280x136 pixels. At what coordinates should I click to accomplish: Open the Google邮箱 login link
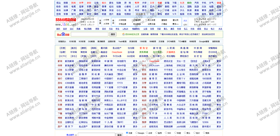point(204,42)
